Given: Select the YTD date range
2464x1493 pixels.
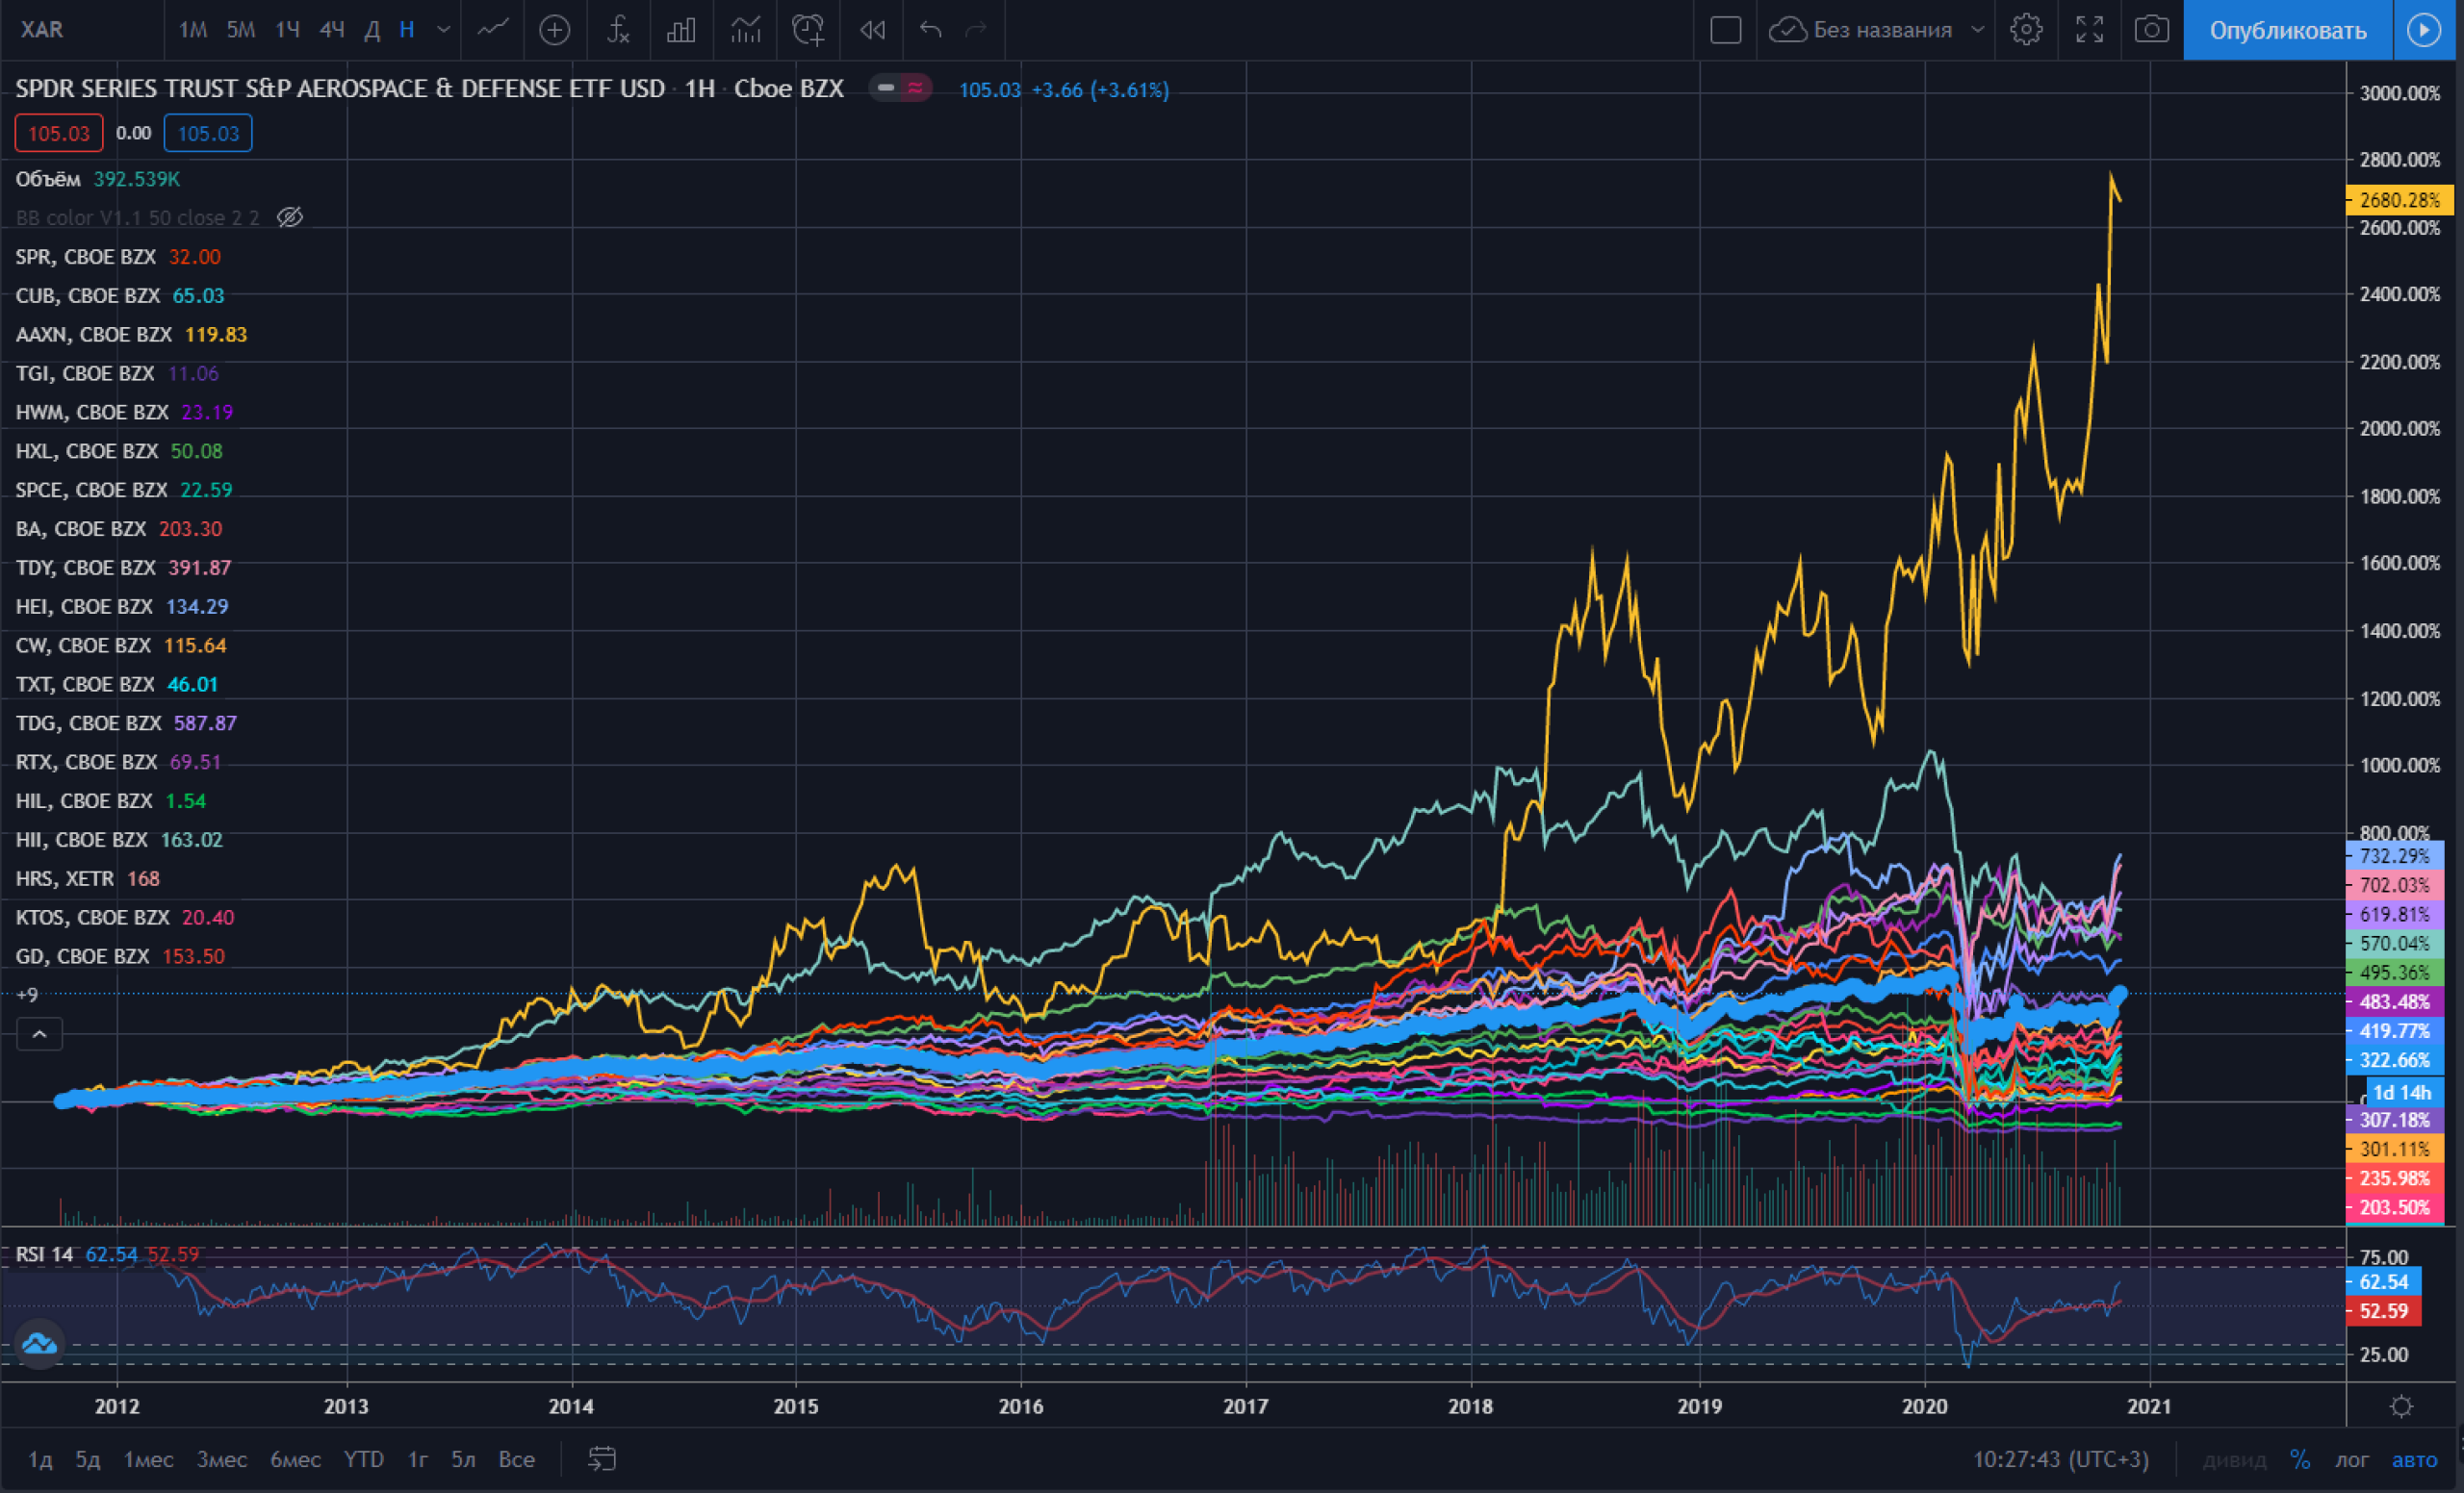Looking at the screenshot, I should coord(364,1459).
